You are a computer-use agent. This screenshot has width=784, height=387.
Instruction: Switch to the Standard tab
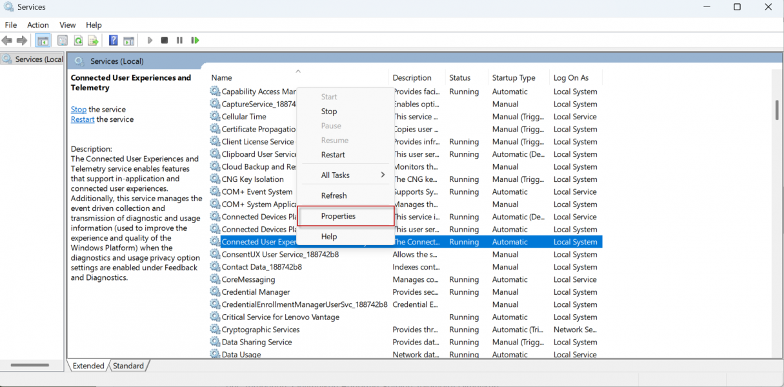(128, 366)
